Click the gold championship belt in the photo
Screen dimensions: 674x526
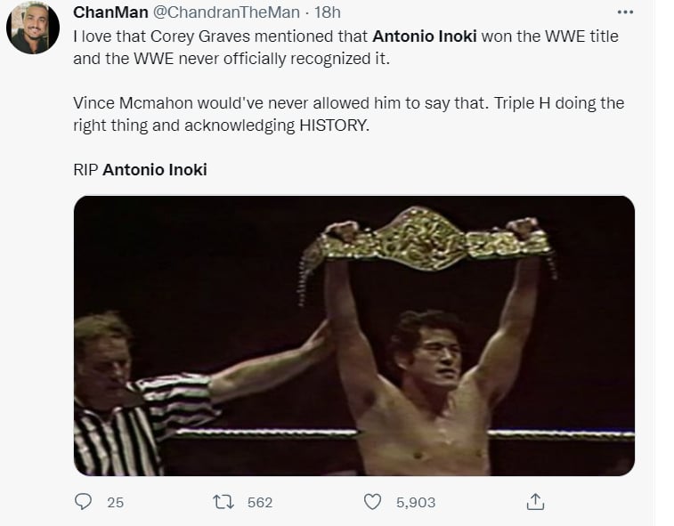426,243
